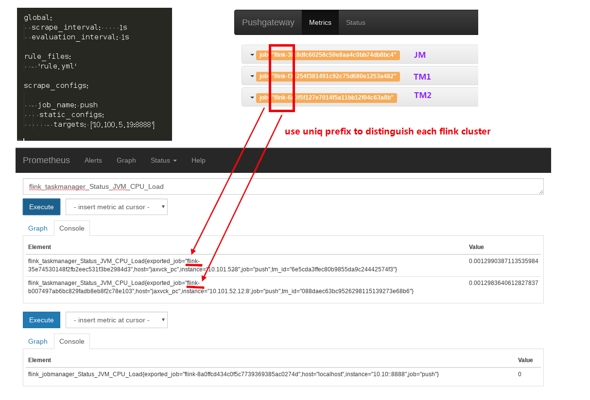Screen dimensions: 590x400
Task: Open Graph in the Prometheus navbar
Action: (x=126, y=160)
